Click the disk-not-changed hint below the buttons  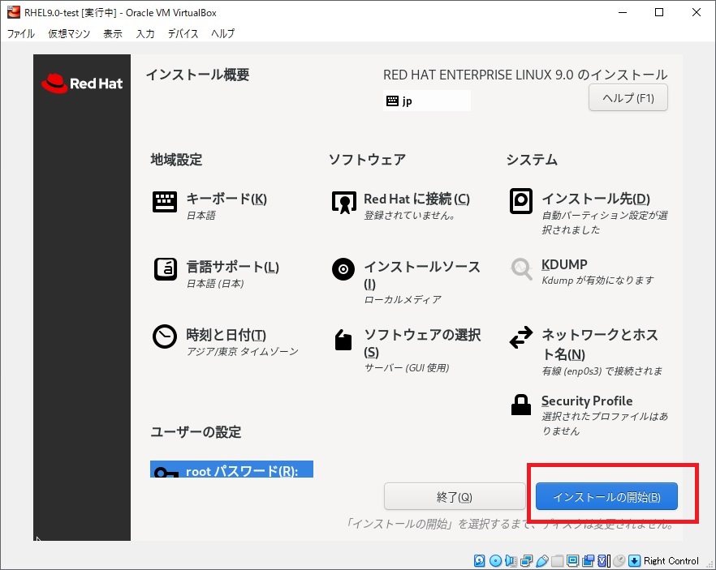tap(510, 524)
